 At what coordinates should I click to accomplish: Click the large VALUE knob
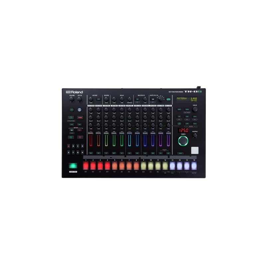[195, 109]
